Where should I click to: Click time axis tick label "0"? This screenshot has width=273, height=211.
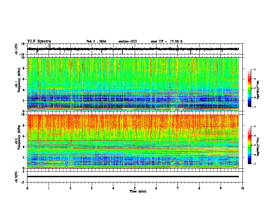coord(27,188)
